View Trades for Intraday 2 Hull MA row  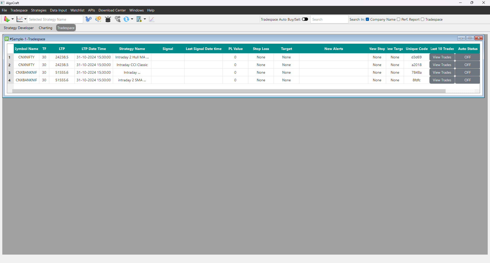click(x=442, y=57)
